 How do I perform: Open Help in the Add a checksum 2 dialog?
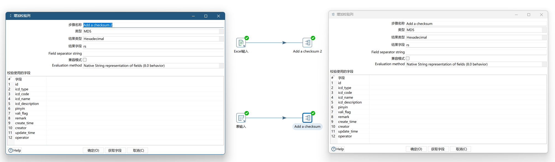point(15,150)
